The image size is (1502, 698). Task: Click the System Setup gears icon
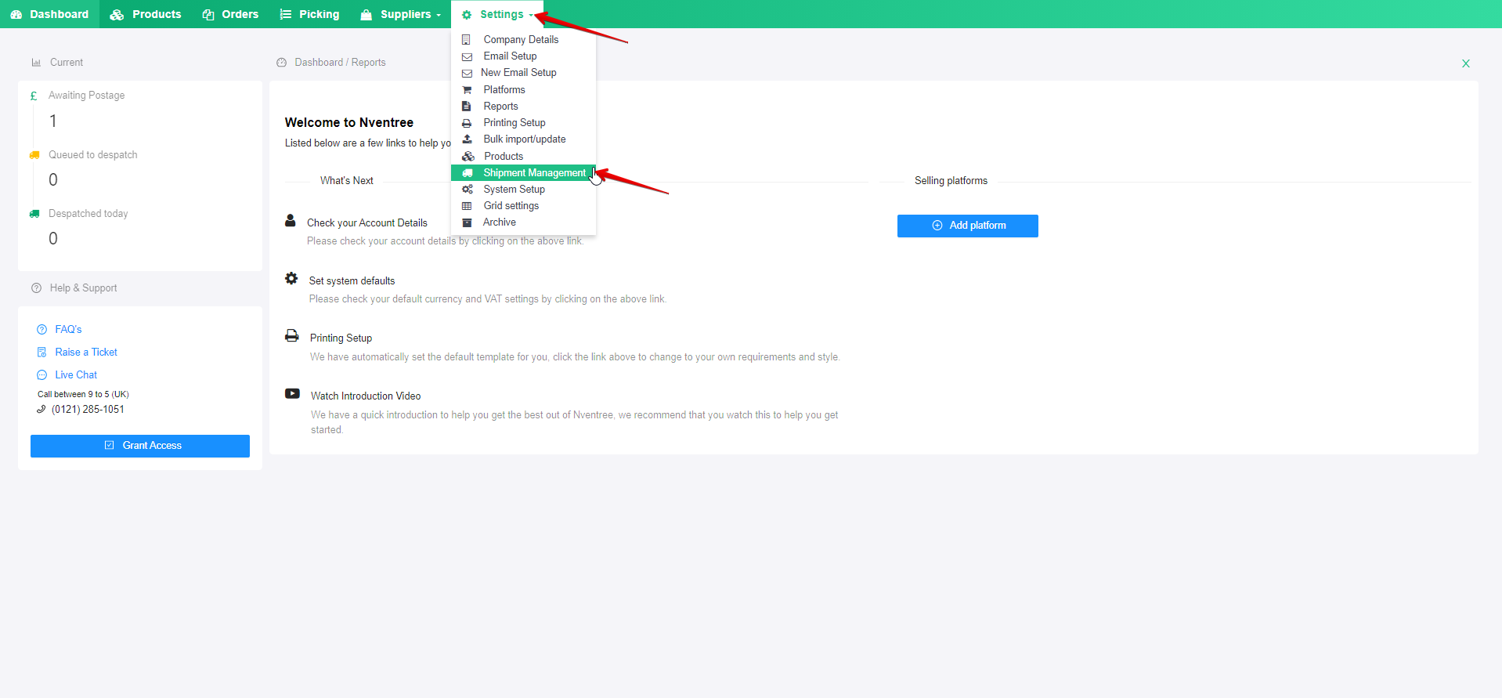(x=468, y=189)
